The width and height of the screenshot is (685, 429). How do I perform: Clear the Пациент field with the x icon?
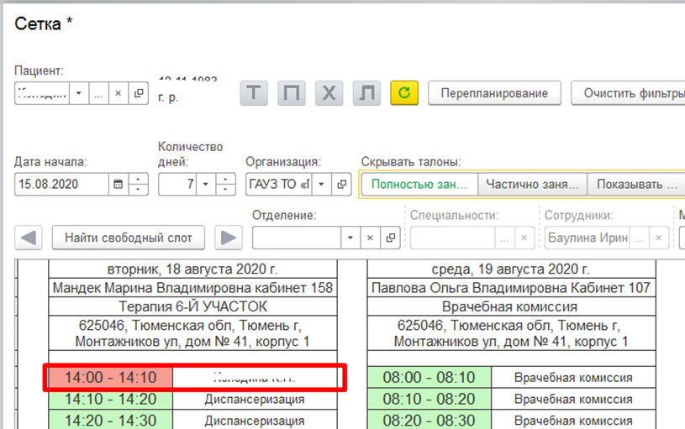click(x=119, y=93)
